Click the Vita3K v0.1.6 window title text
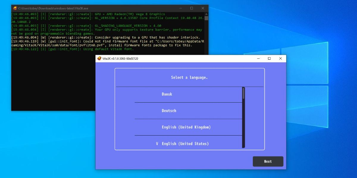The height and width of the screenshot is (178, 357). click(x=120, y=58)
